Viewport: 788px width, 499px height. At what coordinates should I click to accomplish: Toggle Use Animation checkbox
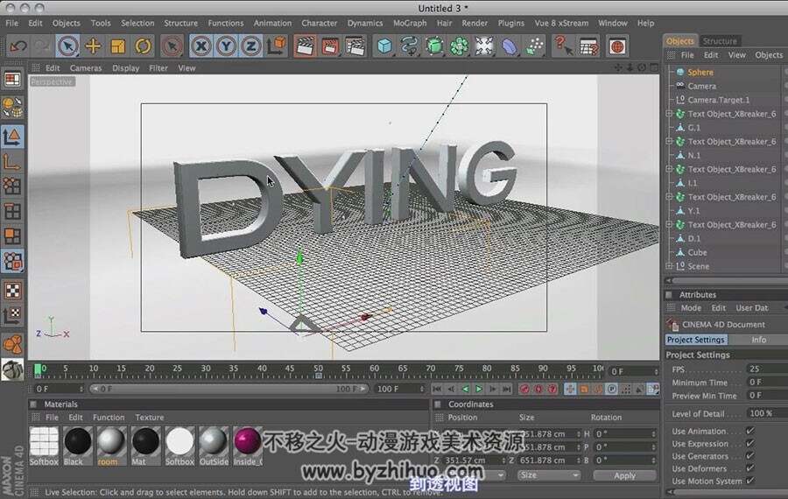[x=749, y=431]
